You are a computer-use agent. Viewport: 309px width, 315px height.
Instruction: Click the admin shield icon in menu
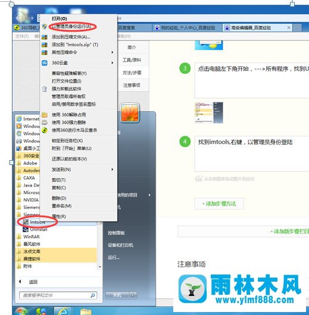45,26
